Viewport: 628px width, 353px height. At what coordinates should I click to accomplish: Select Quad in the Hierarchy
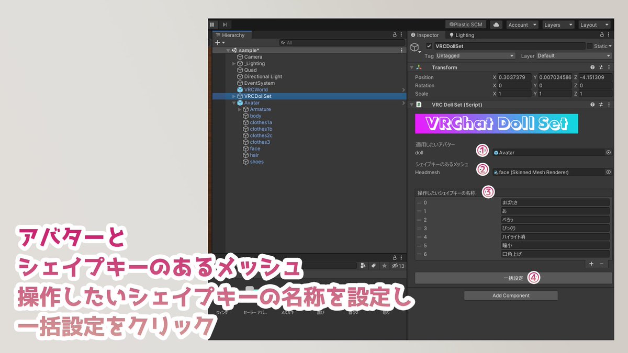pos(250,70)
